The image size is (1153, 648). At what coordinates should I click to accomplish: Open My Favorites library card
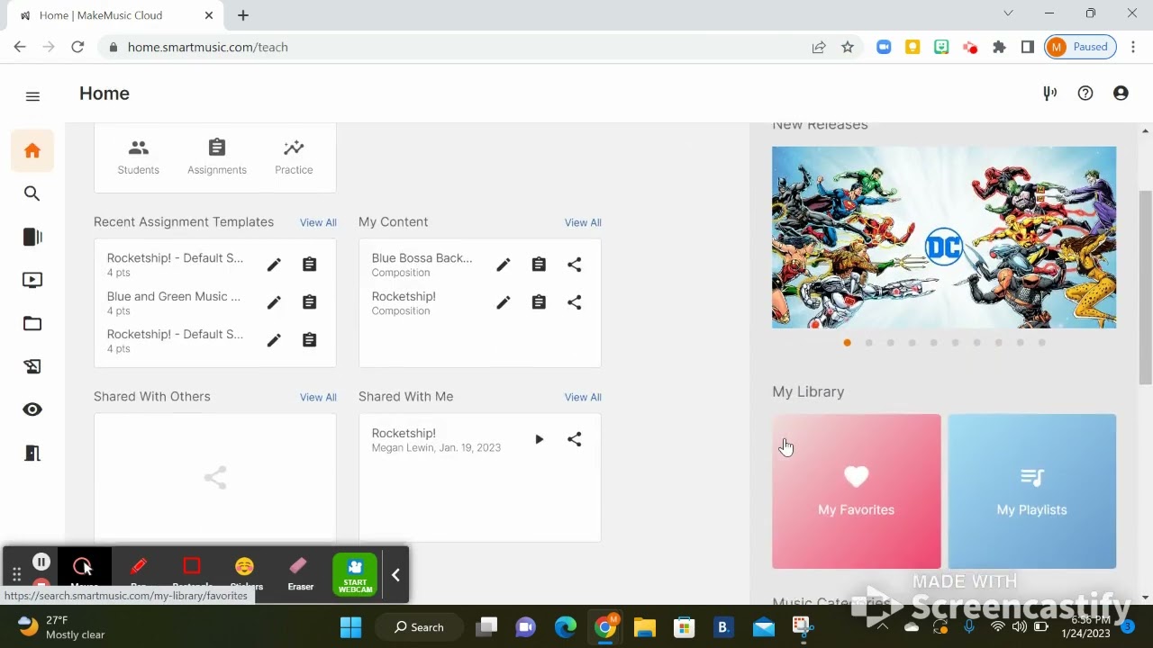(857, 491)
